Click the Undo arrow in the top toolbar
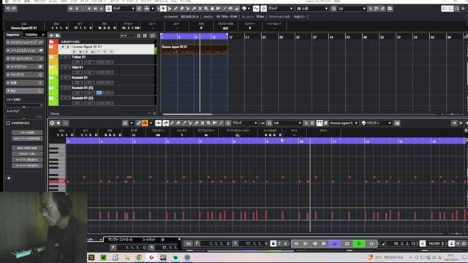 tap(8, 9)
